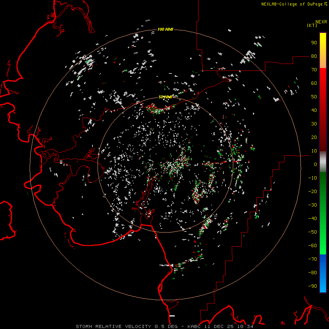This screenshot has width=329, height=329.
Task: Click the [KT] unit label
Action: coord(312,25)
